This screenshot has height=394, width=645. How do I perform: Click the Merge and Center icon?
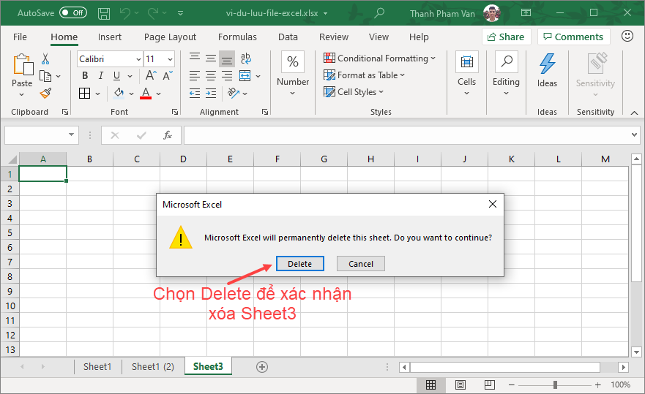coord(245,75)
